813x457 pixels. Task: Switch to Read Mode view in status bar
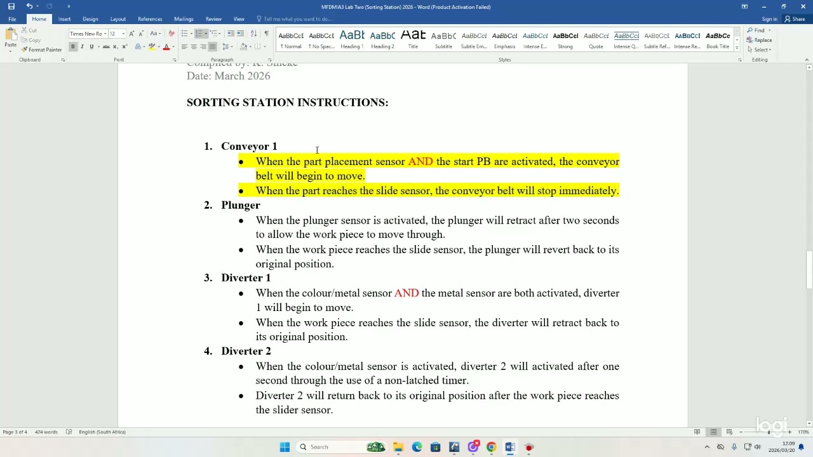click(x=697, y=432)
